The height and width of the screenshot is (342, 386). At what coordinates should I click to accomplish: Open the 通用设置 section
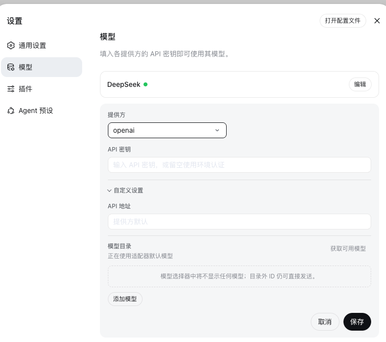(42, 45)
